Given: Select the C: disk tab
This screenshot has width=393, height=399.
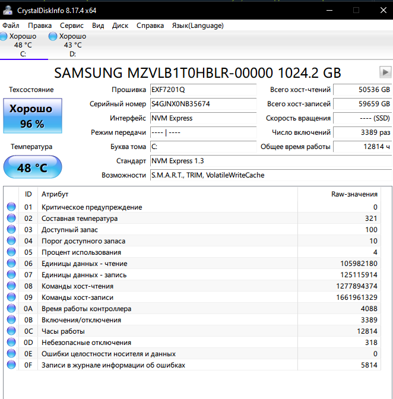Looking at the screenshot, I should 23,45.
